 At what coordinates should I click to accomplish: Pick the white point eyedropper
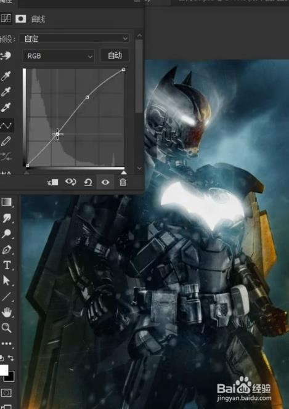(x=6, y=107)
